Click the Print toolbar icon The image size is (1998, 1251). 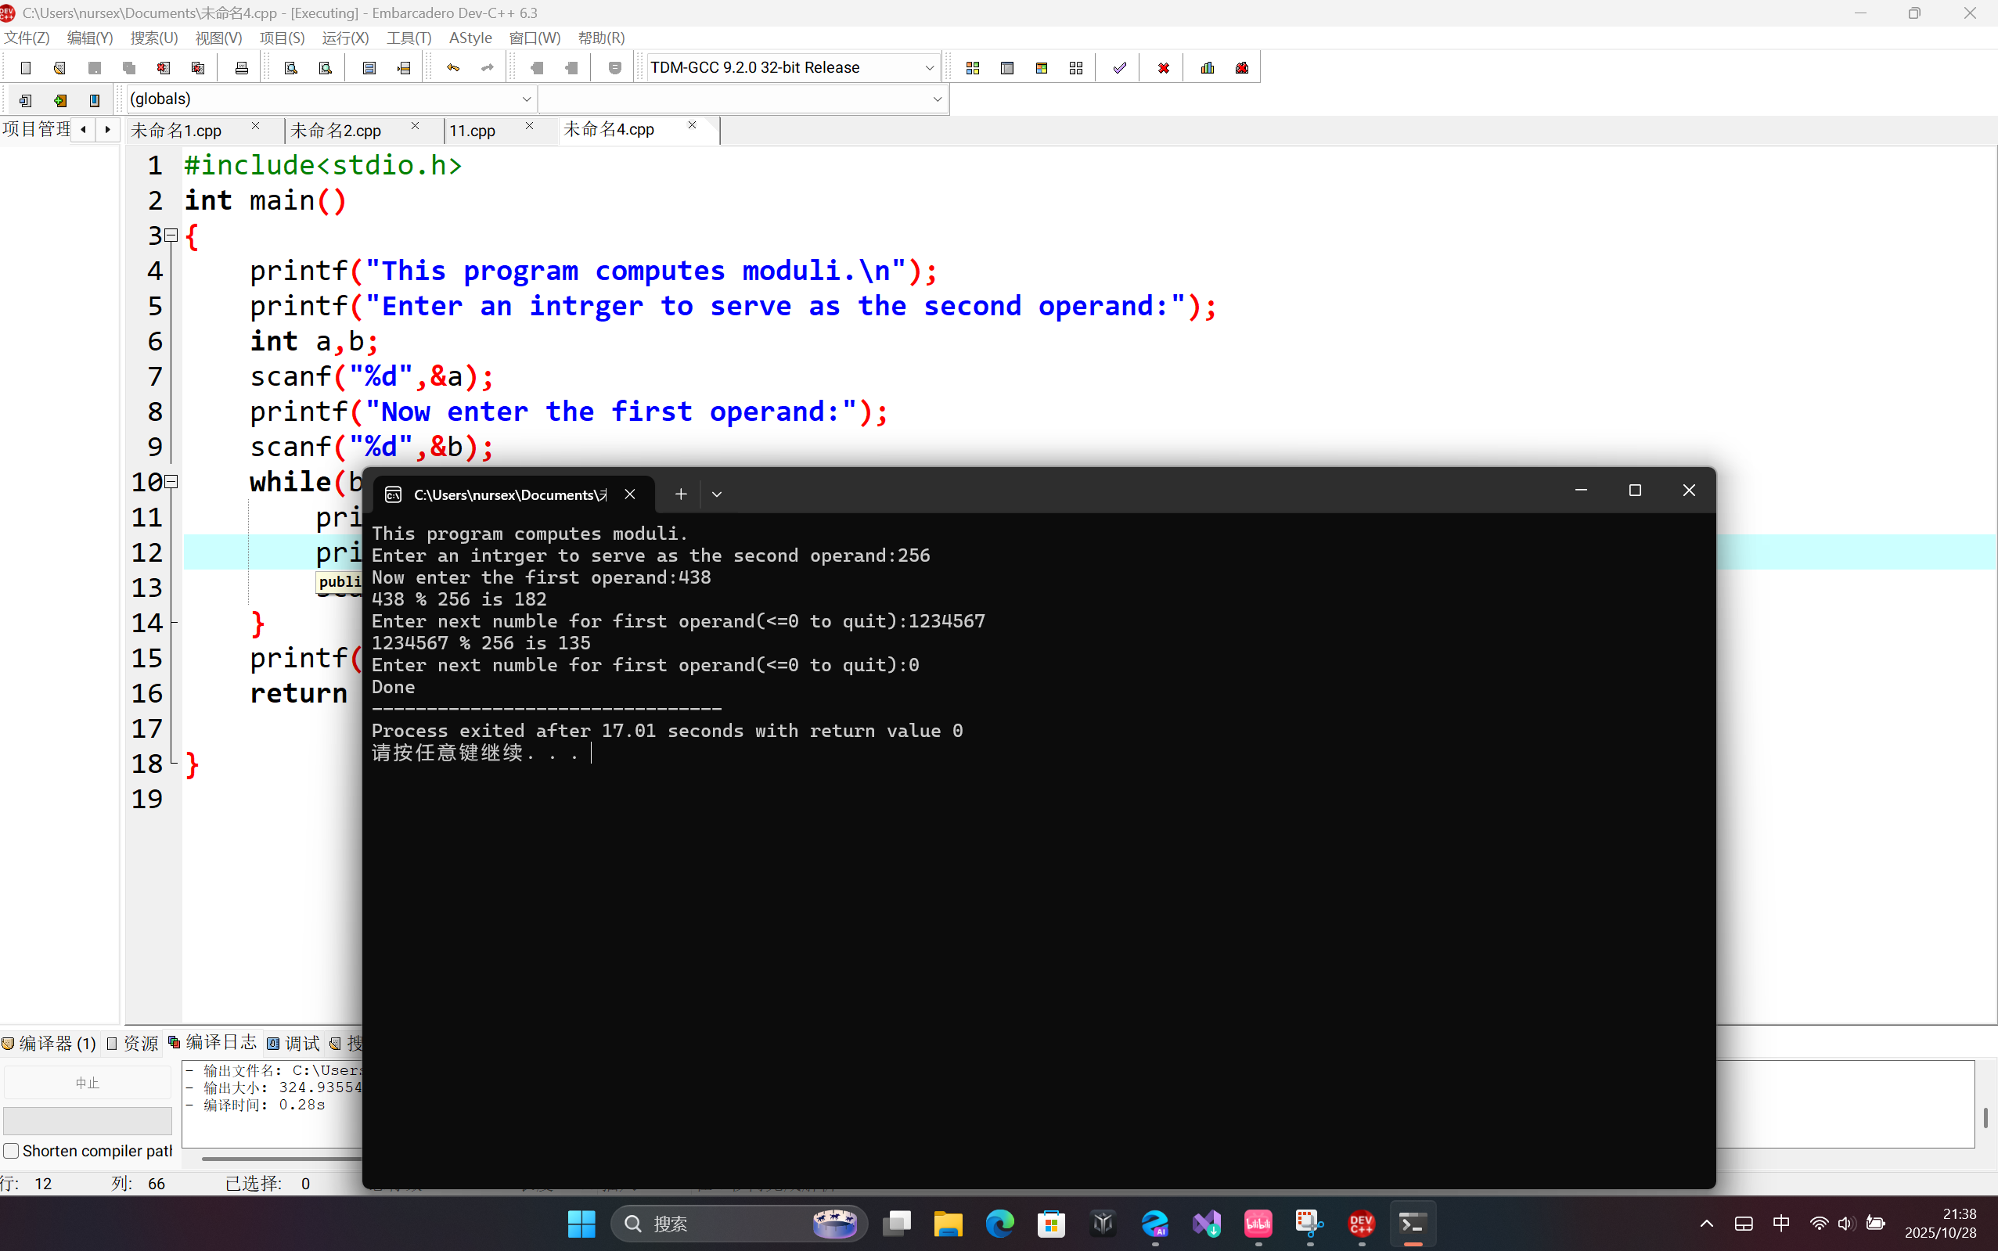[241, 68]
